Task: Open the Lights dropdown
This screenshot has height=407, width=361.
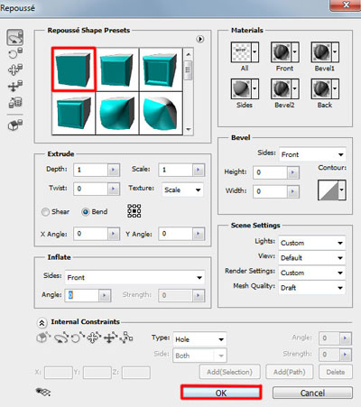Action: (x=311, y=243)
